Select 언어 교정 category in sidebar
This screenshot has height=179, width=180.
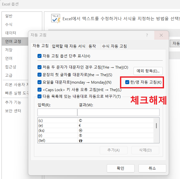pos(15,41)
